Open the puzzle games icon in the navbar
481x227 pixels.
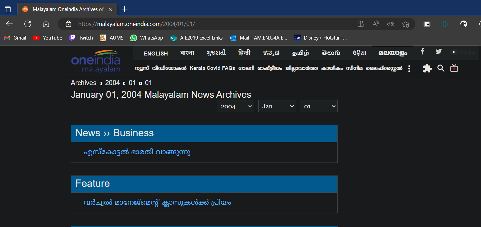(x=427, y=68)
